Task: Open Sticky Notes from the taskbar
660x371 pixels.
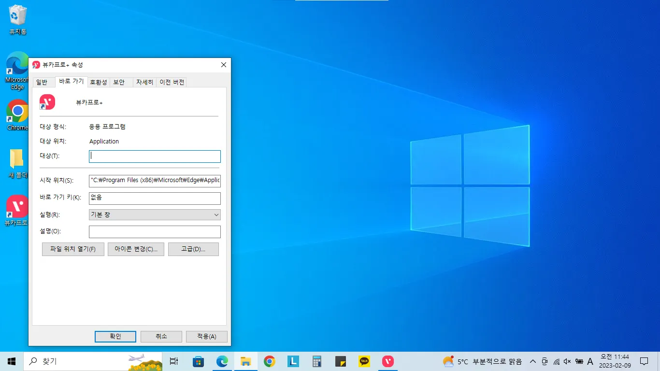Action: tap(341, 361)
